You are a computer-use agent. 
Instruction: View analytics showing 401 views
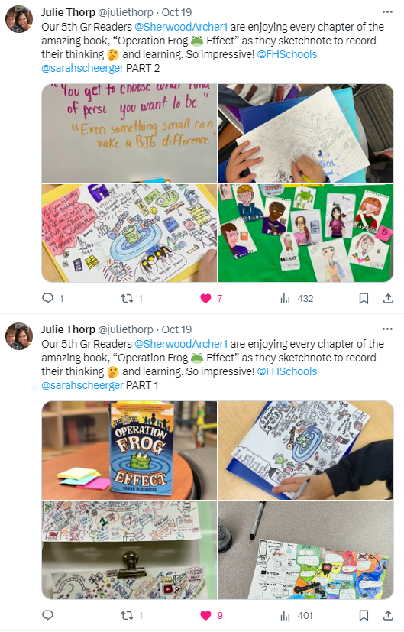click(x=296, y=615)
